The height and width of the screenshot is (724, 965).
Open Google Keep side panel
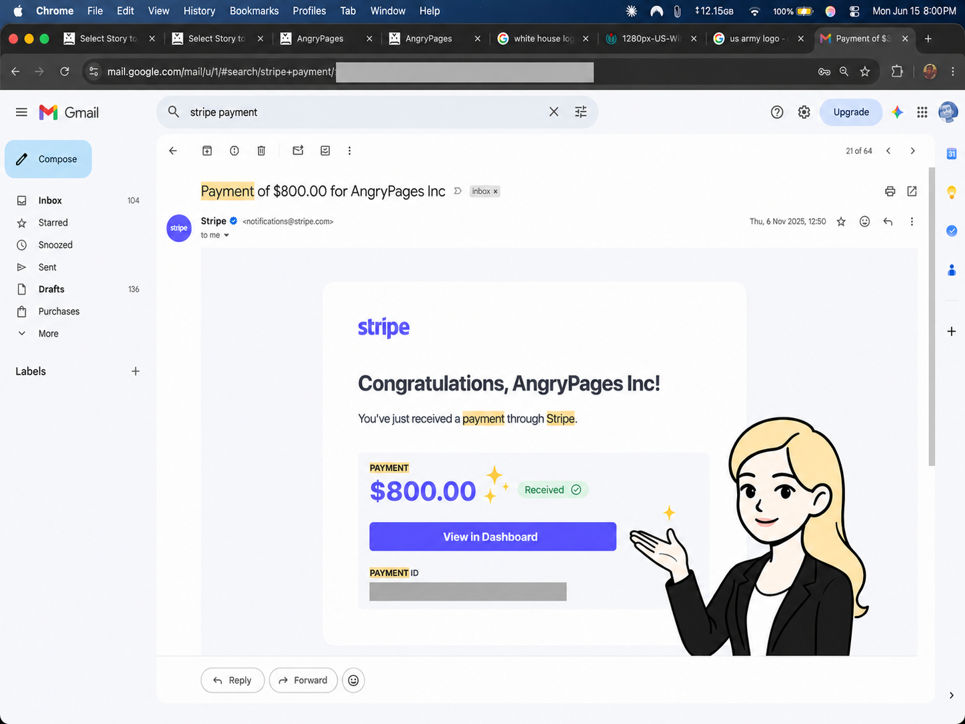[952, 192]
